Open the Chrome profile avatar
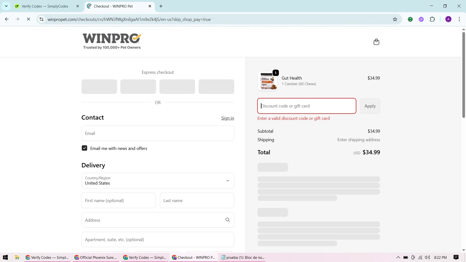The image size is (466, 262). pyautogui.click(x=448, y=19)
